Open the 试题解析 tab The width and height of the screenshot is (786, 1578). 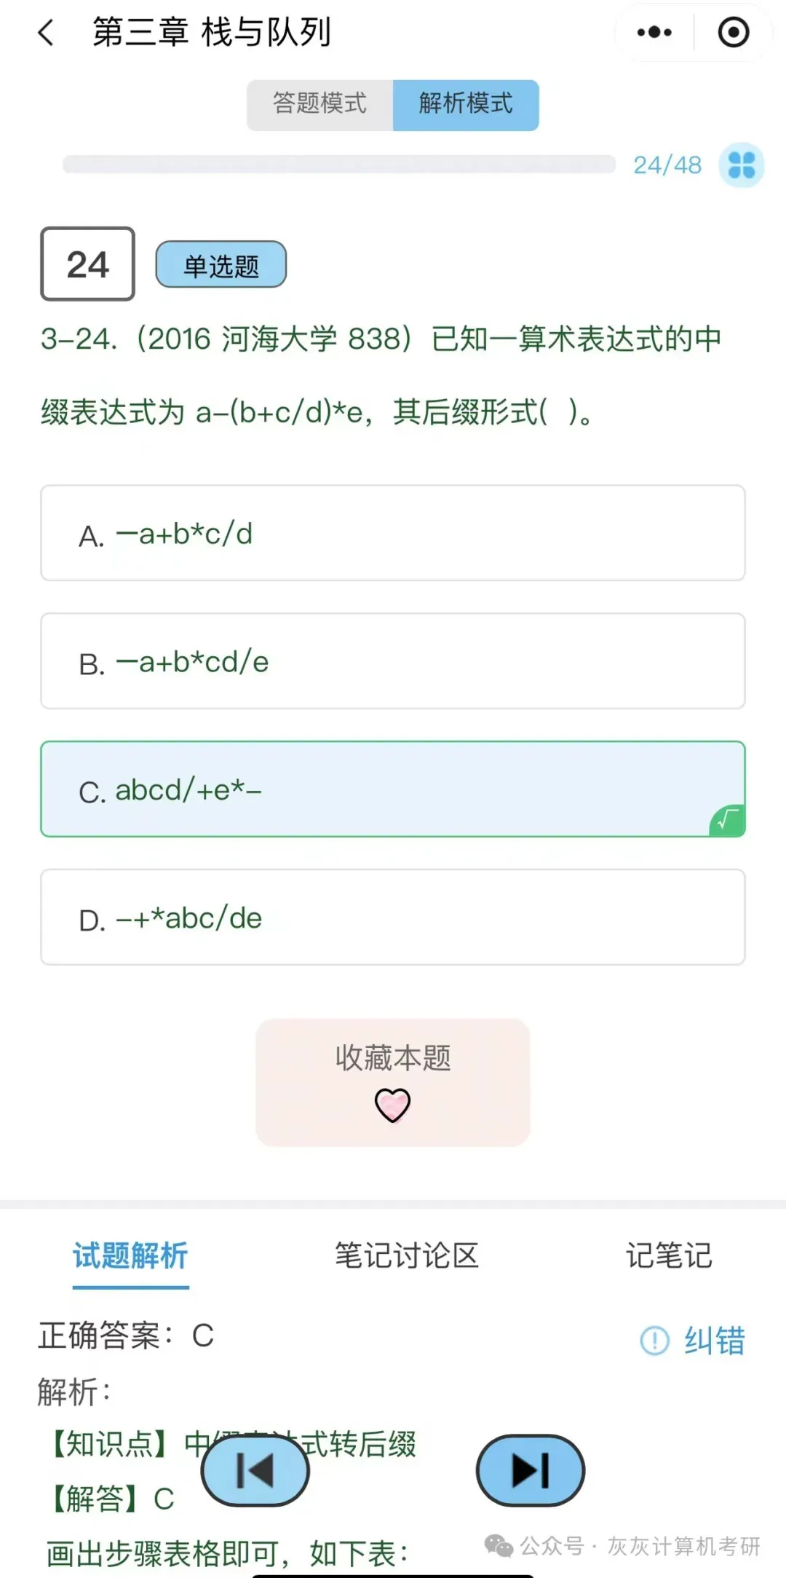point(130,1256)
